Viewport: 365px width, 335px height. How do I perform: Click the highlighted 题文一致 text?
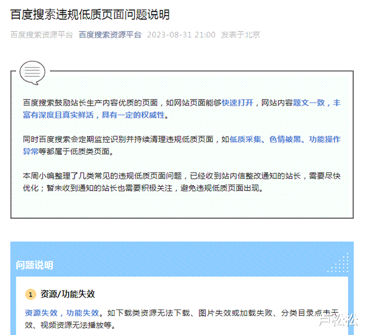coord(309,103)
